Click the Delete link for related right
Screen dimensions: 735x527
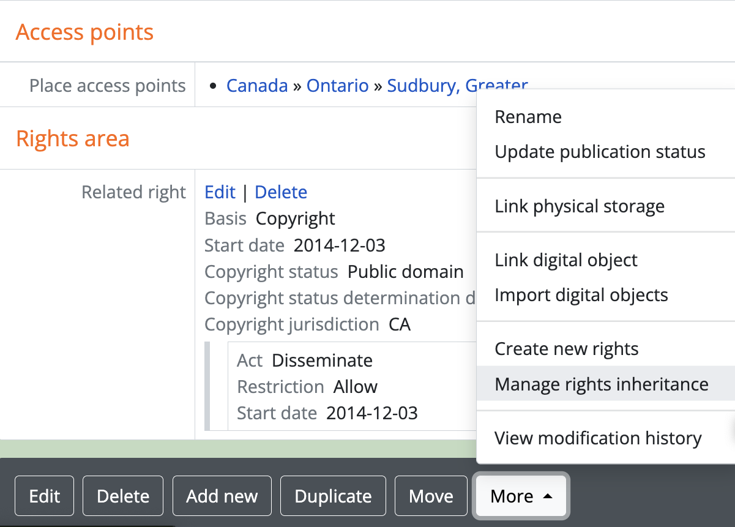click(x=281, y=192)
